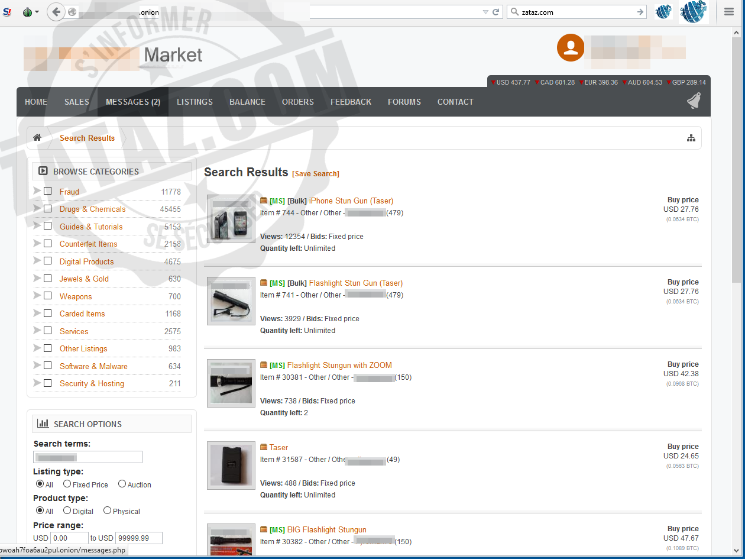Click the minimum price field 0.00
Screen dimensions: 745x559
[69, 538]
